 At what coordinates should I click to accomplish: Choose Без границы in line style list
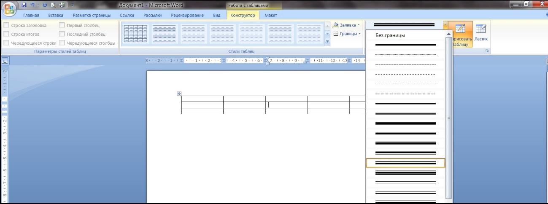click(390, 35)
